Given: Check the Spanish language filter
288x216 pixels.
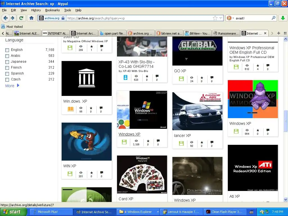Looking at the screenshot, I should tap(7, 74).
